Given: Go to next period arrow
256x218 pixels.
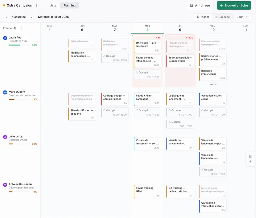Looking at the screenshot, I should point(32,17).
